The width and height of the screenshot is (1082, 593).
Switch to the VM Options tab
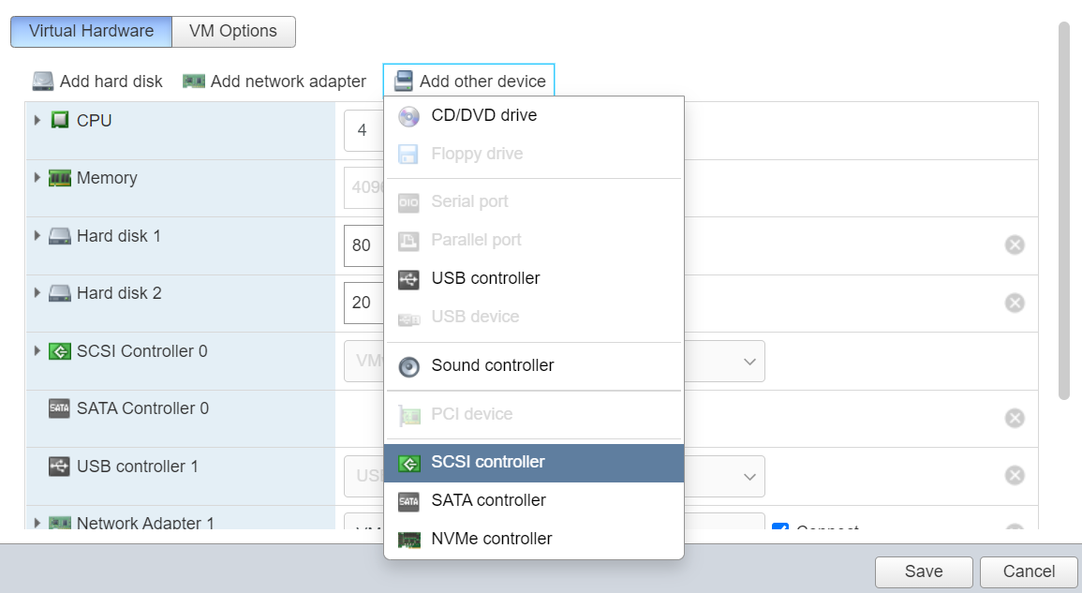233,31
